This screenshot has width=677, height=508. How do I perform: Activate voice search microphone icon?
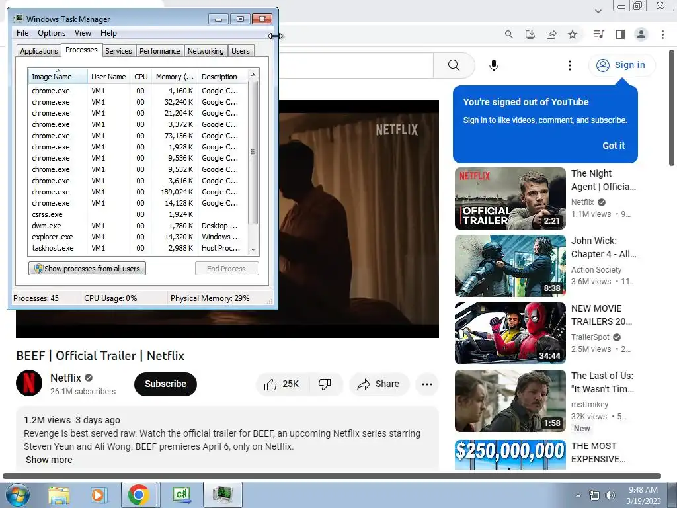(x=493, y=65)
